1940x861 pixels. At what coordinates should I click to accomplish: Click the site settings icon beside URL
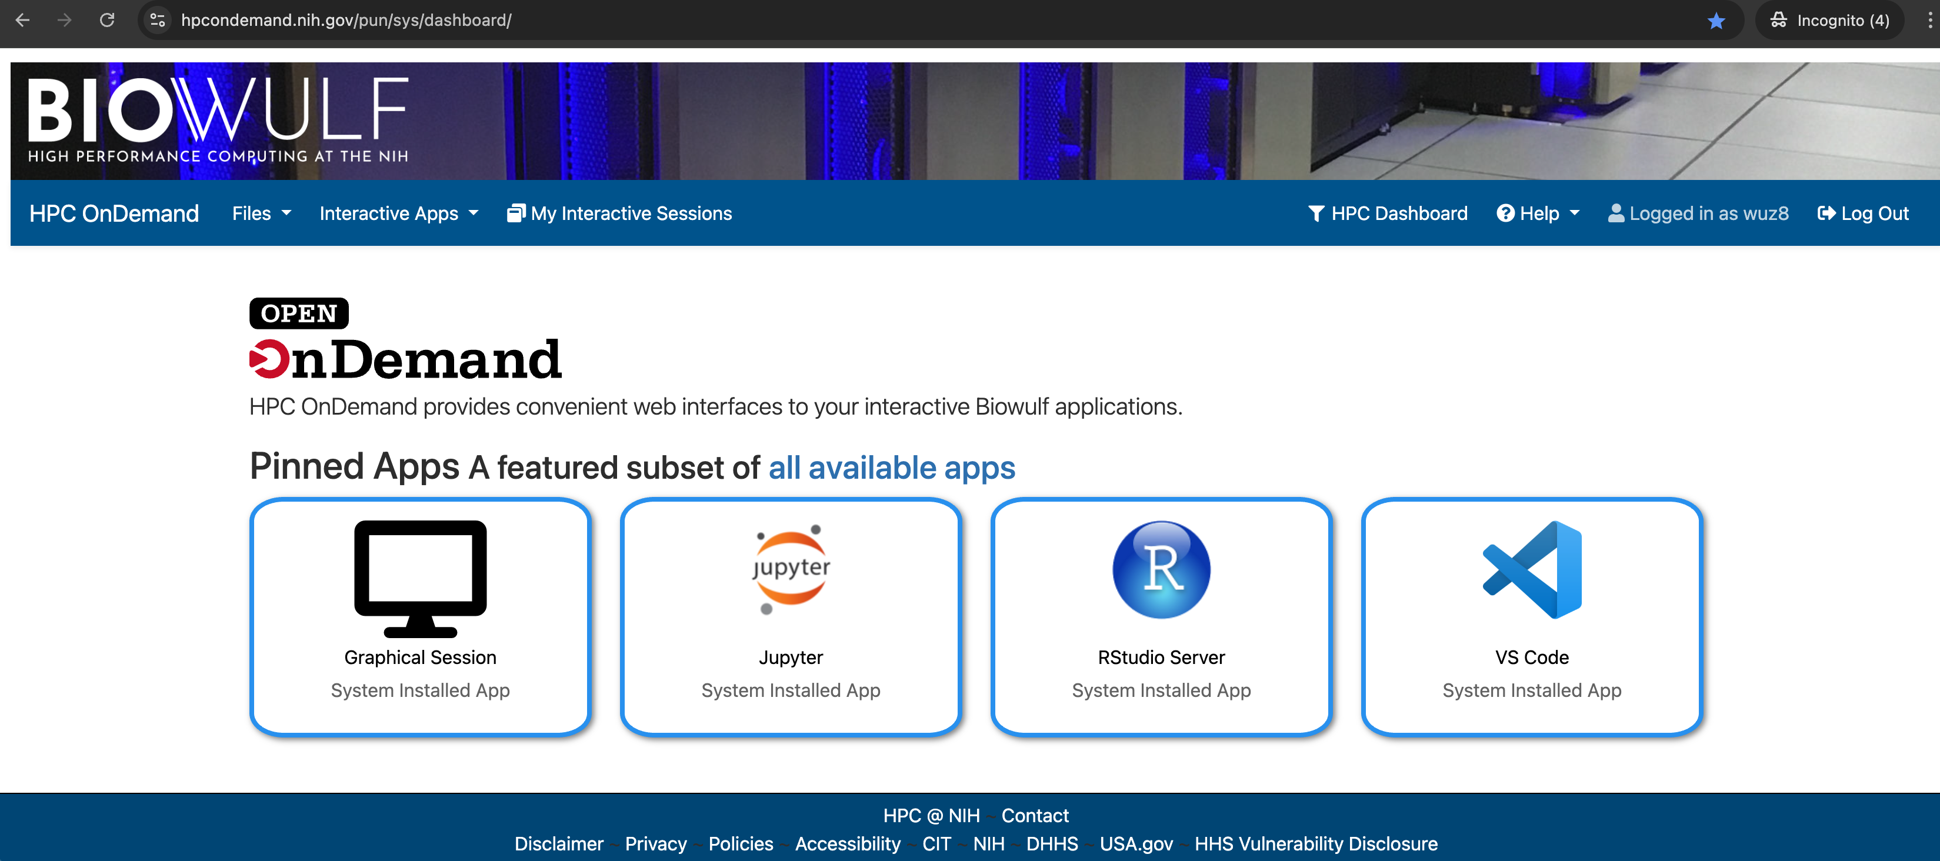(x=158, y=21)
